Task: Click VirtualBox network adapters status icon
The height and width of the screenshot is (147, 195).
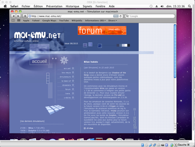Action: 154,145
